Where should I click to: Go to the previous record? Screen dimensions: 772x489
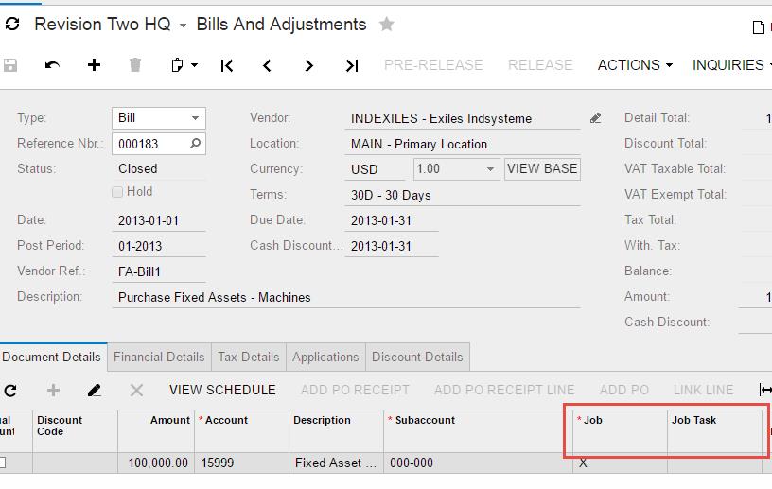tap(268, 65)
